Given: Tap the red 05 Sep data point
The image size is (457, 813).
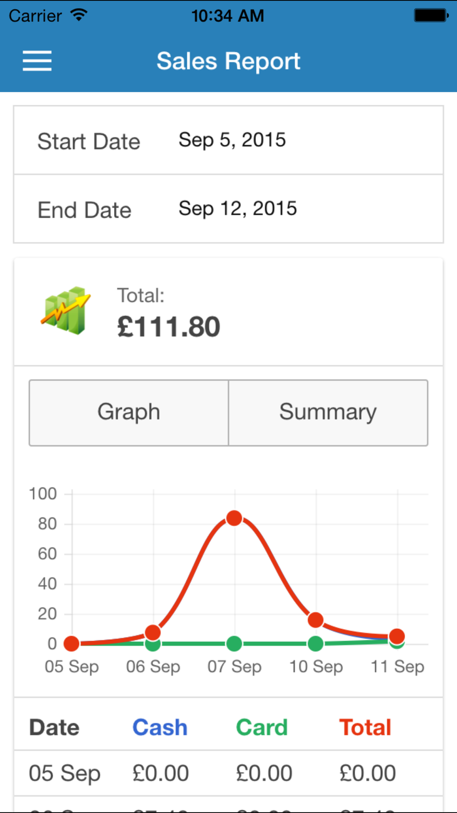Looking at the screenshot, I should [x=71, y=643].
